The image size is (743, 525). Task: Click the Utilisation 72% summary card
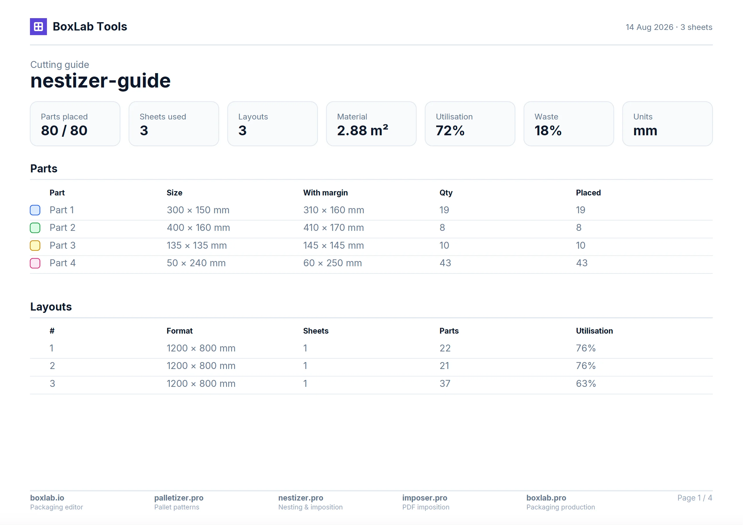pyautogui.click(x=470, y=123)
